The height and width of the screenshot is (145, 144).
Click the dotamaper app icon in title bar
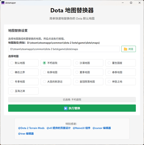tap(3, 3)
